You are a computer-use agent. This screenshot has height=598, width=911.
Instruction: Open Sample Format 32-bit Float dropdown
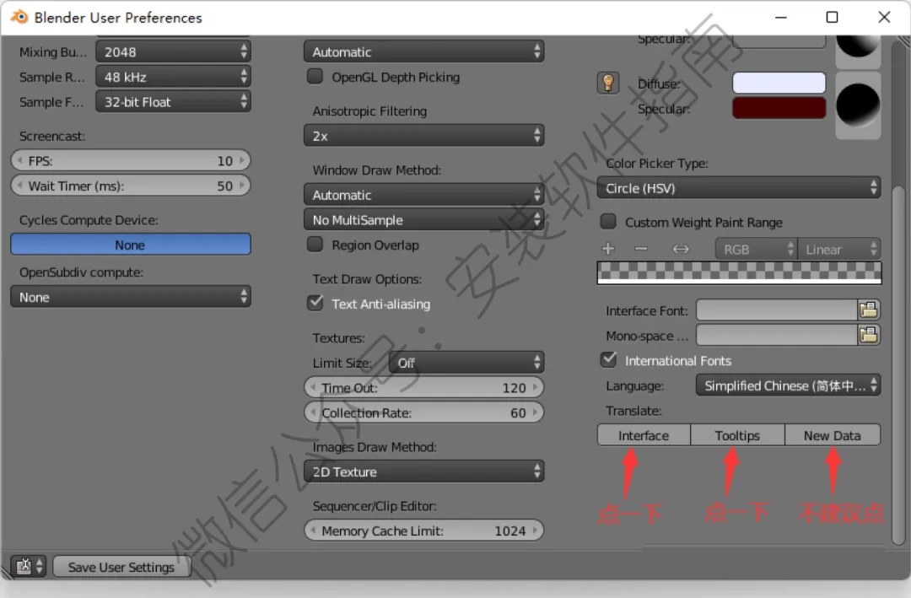173,102
